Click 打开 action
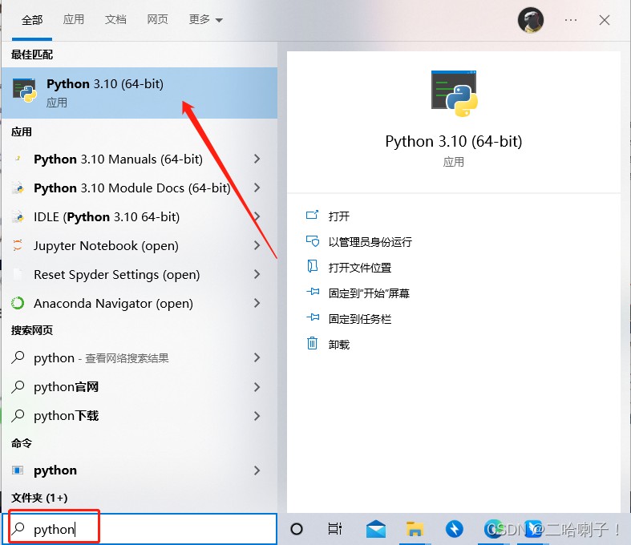631x545 pixels. 339,216
